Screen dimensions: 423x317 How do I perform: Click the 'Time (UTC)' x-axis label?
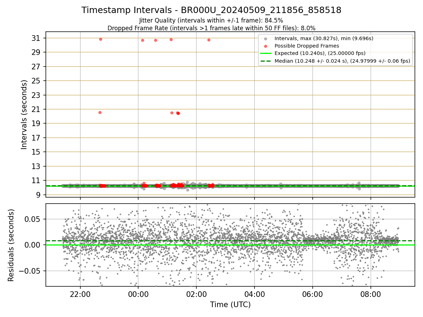coord(230,305)
